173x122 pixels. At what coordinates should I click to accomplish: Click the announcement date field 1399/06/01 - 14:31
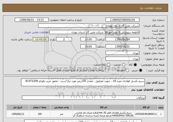(32, 20)
